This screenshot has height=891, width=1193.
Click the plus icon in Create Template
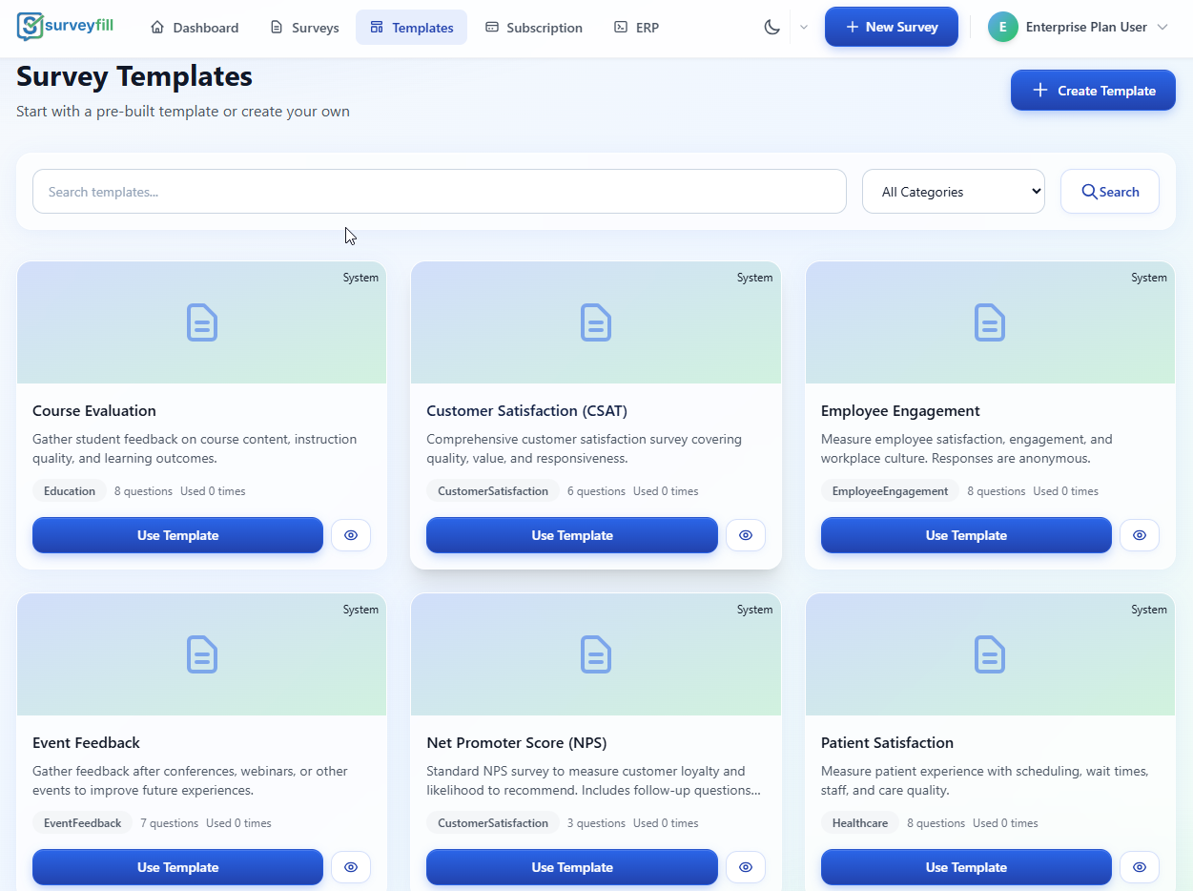pos(1039,91)
